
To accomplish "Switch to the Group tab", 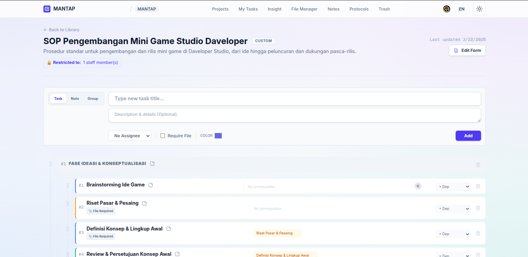I will click(x=93, y=99).
